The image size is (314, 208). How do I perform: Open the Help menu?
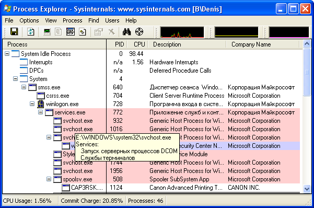[x=131, y=20]
